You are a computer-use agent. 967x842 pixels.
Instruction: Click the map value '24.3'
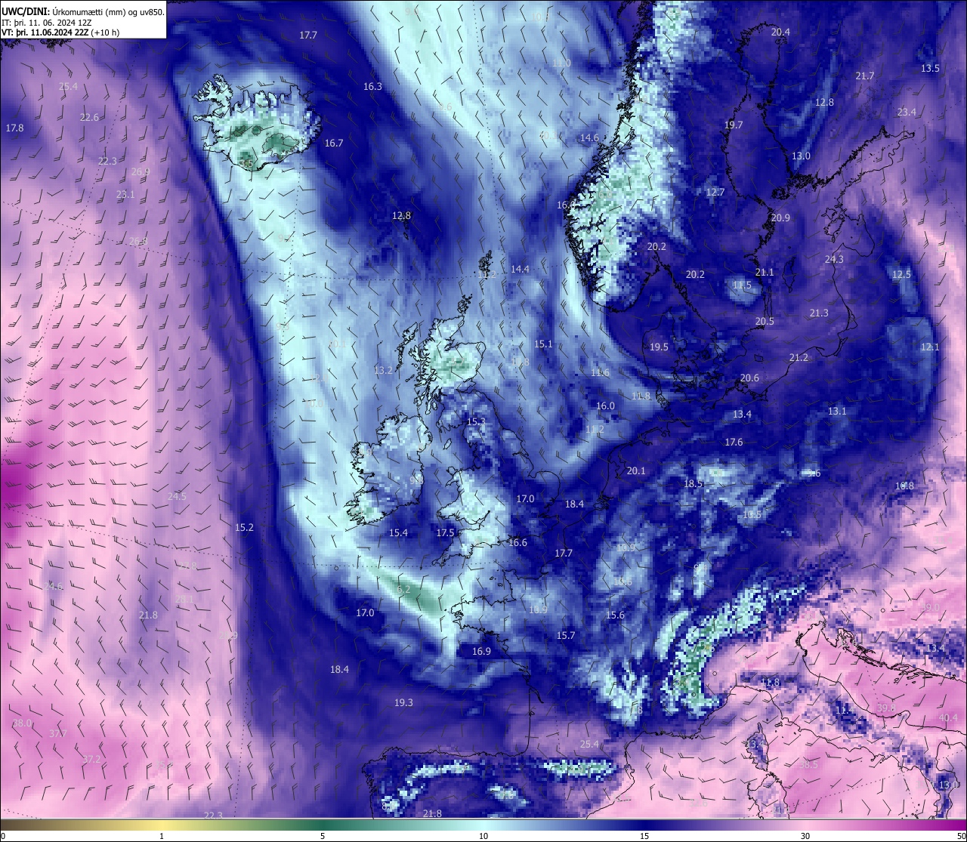(834, 260)
